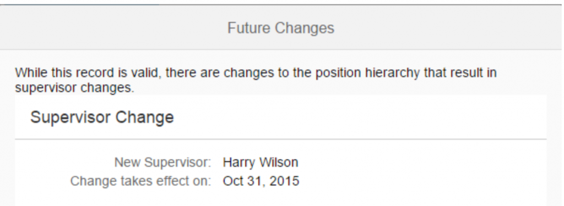Select the Oct 31, 2015 effective date
This screenshot has width=564, height=206.
point(261,181)
